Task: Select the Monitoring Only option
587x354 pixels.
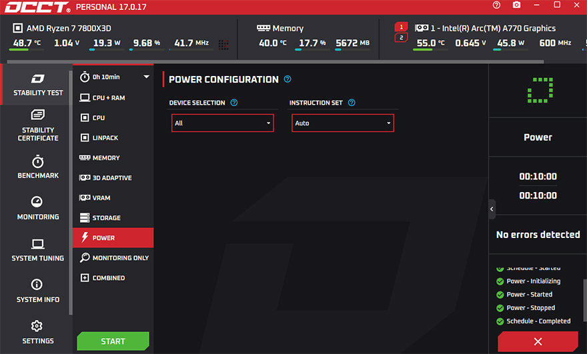Action: 113,258
